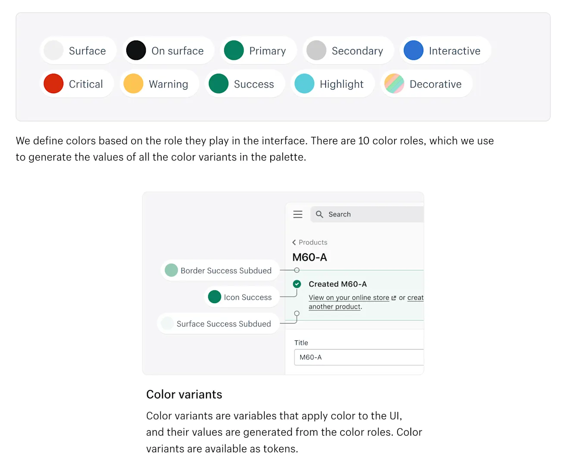This screenshot has height=473, width=569.
Task: Click the yellow Warning color swatch
Action: 133,84
